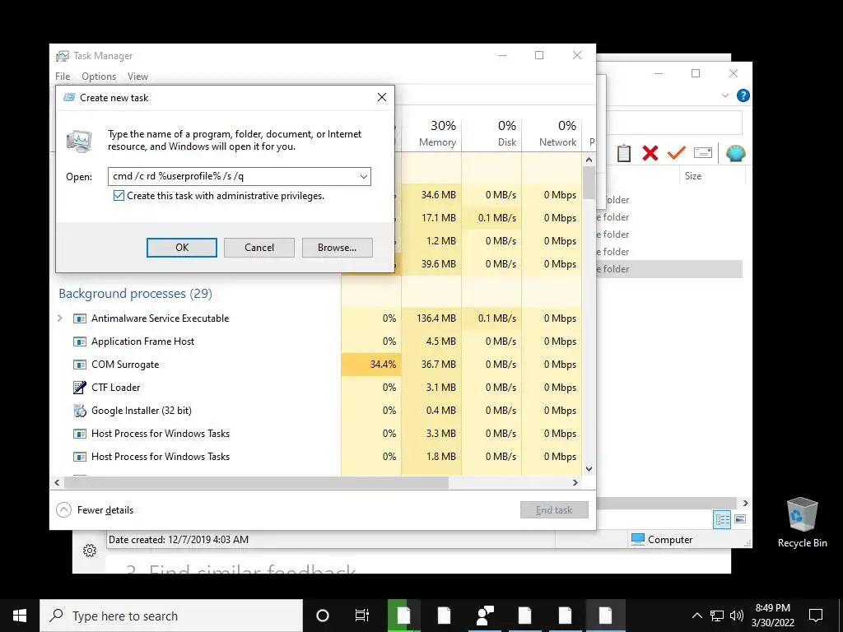
Task: Click the orange checkmark icon in Explorer
Action: (x=677, y=153)
